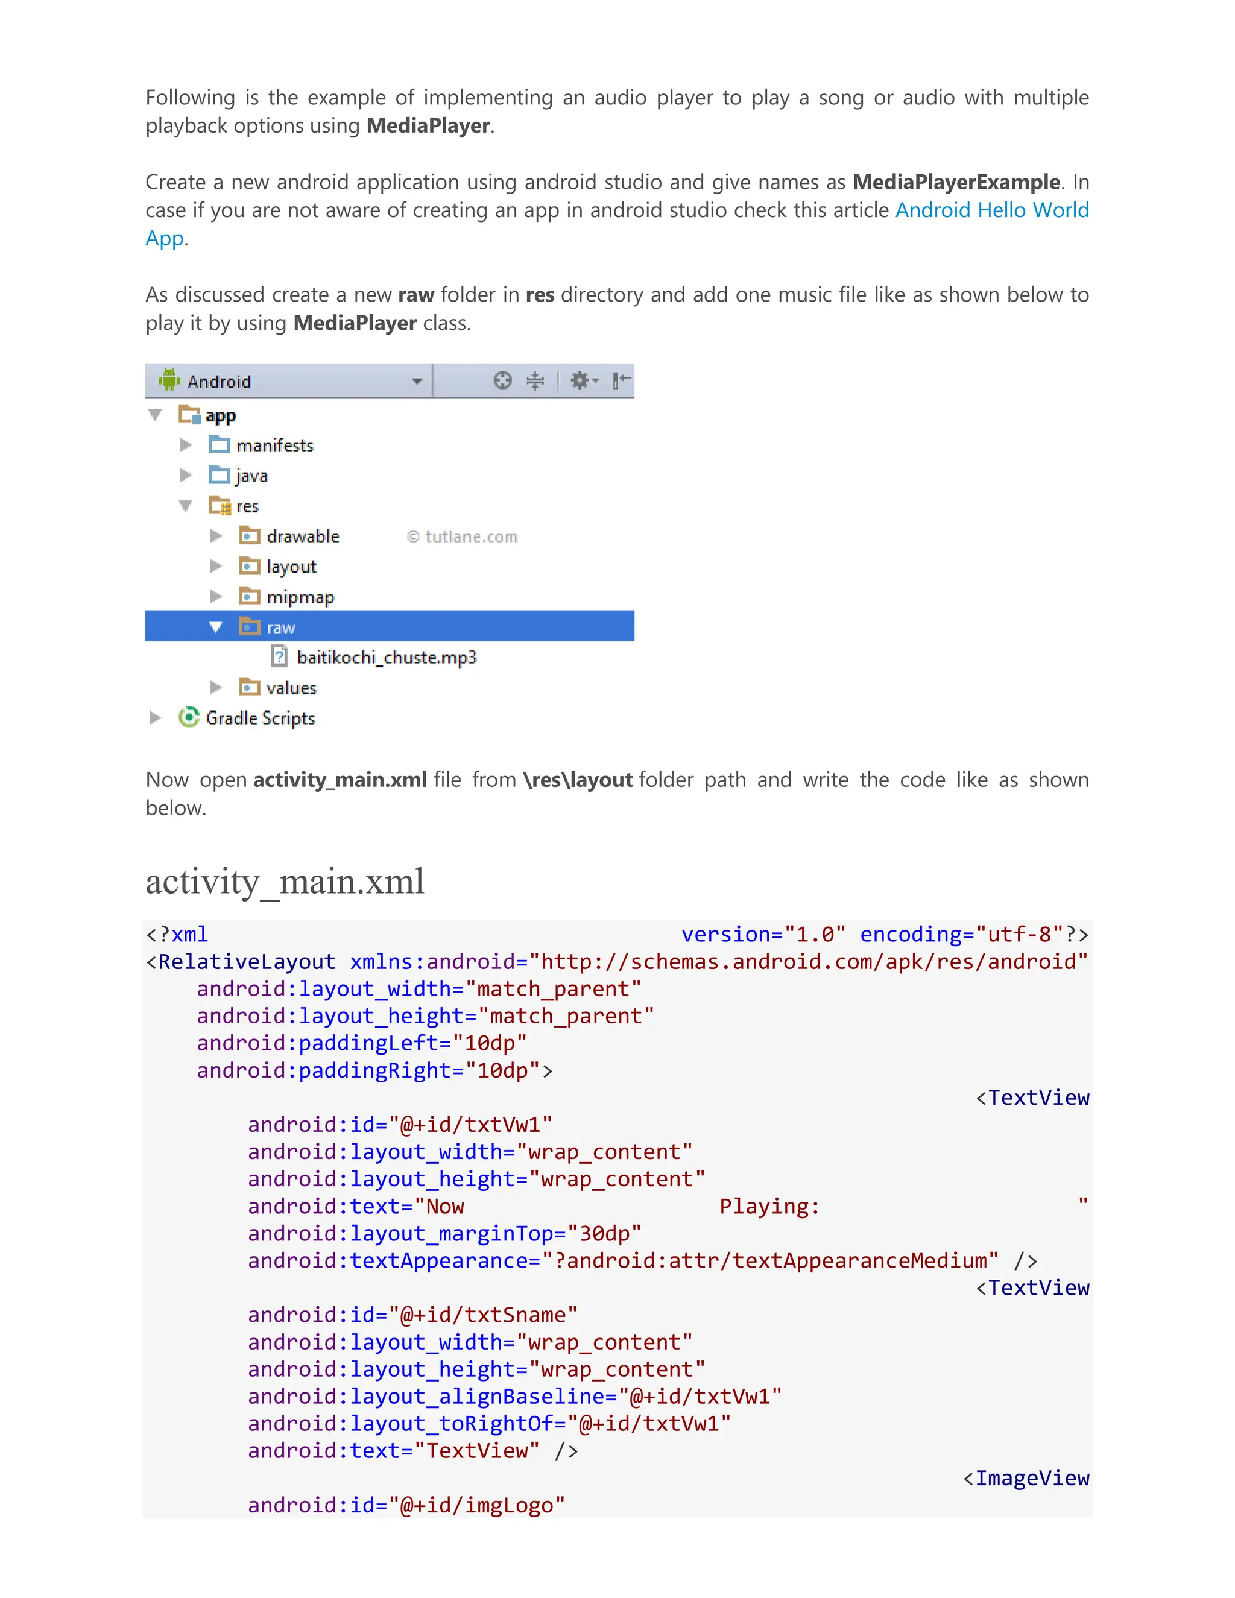1235x1598 pixels.
Task: Collapse the raw folder arrow
Action: 216,627
